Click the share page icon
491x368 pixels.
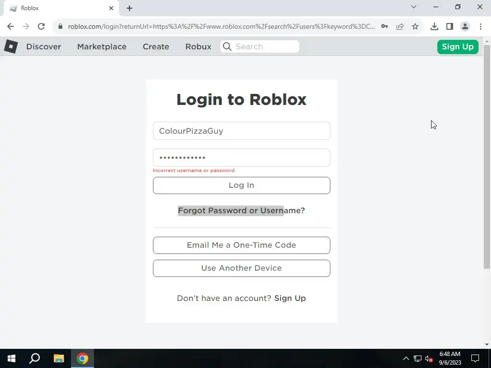click(x=400, y=27)
